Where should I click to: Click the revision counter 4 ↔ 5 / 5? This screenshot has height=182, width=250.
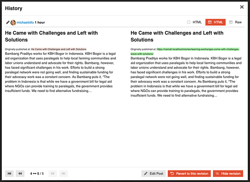37,173
